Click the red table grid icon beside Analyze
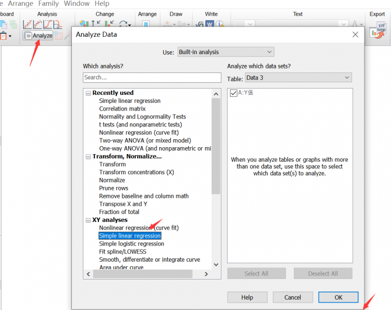 (58, 36)
